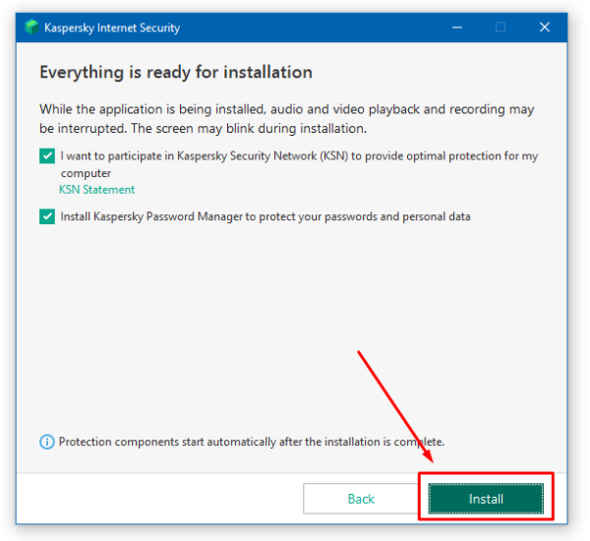Click the 'Kaspersky Internet Security' window title
The image size is (590, 541).
pos(112,28)
